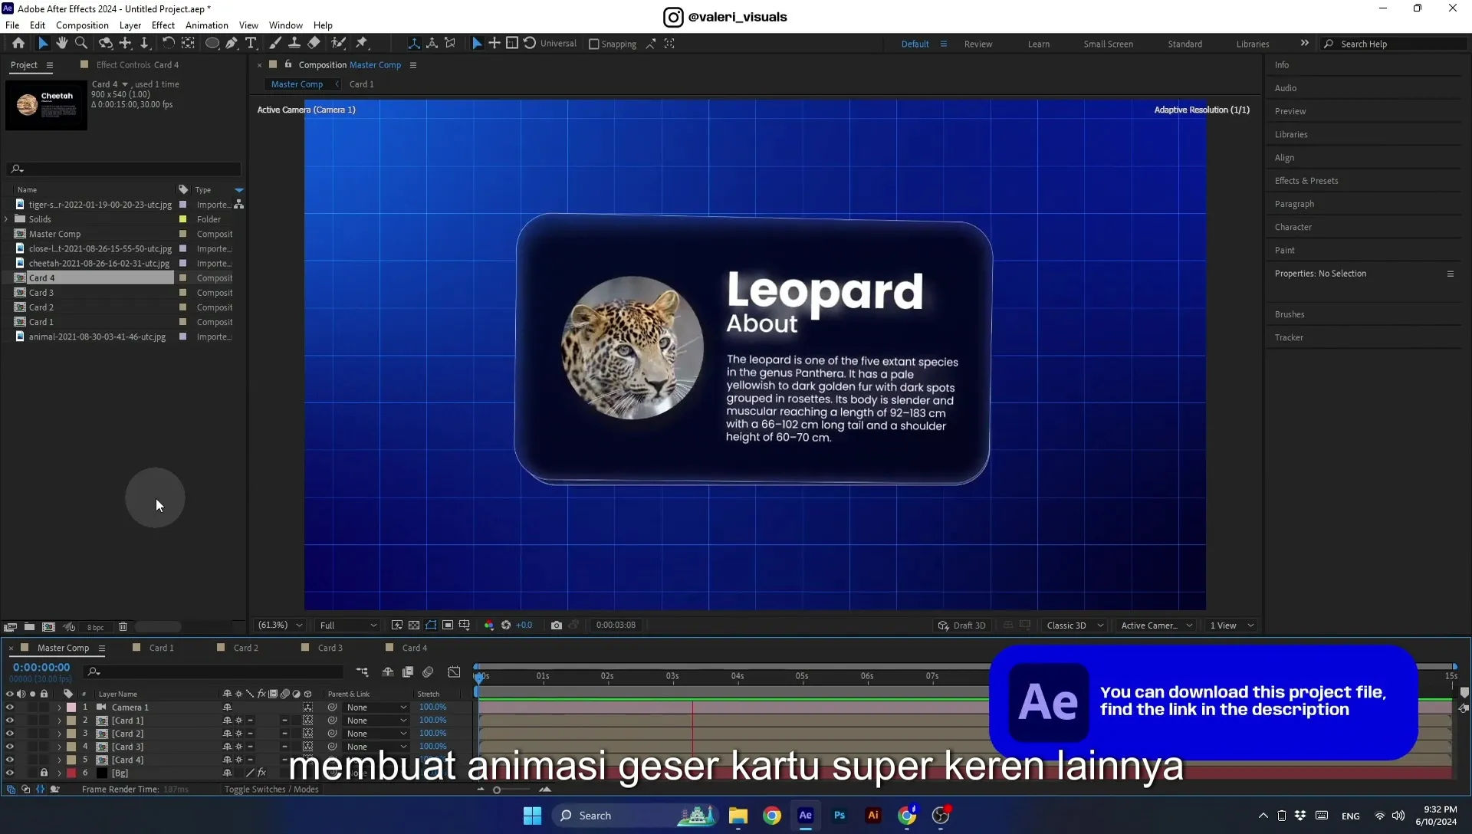The image size is (1472, 834).
Task: Click the Home icon in toolbar
Action: [x=18, y=44]
